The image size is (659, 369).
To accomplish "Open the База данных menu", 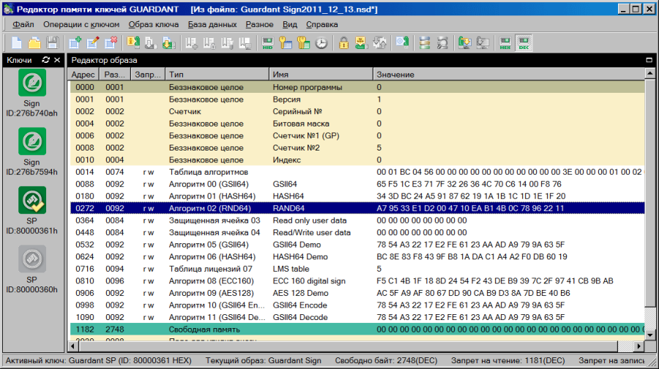I will pyautogui.click(x=212, y=24).
